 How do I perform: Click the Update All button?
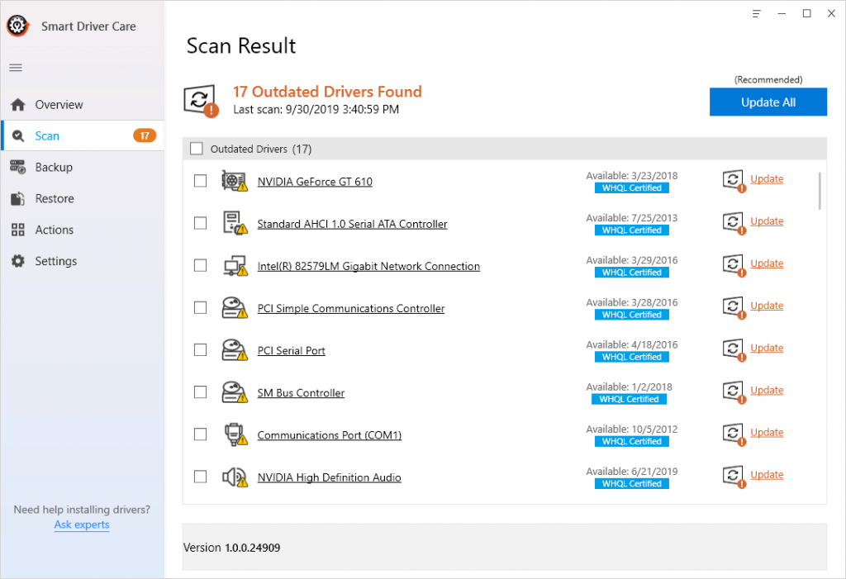(768, 102)
